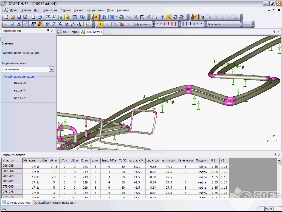The image size is (282, 212).
Task: Click the Save diskette icon
Action: coord(19,17)
